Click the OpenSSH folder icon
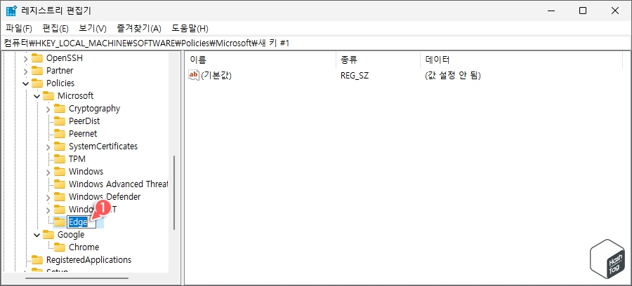Viewport: 632px width, 286px height. 37,58
